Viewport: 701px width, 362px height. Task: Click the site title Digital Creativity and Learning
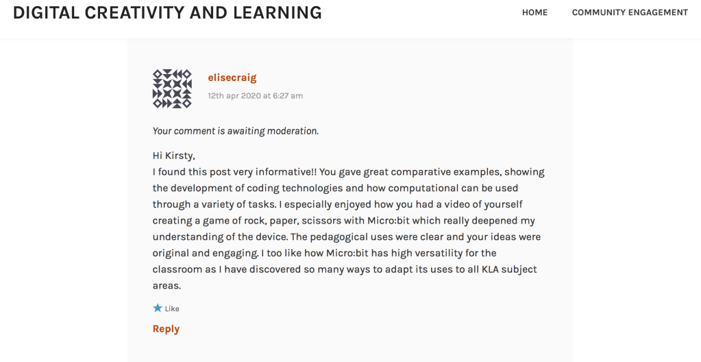coord(167,12)
